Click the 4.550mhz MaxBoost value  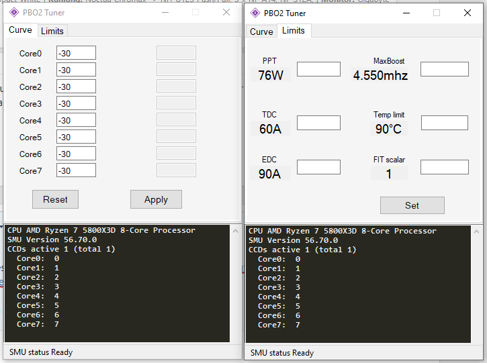click(x=380, y=75)
